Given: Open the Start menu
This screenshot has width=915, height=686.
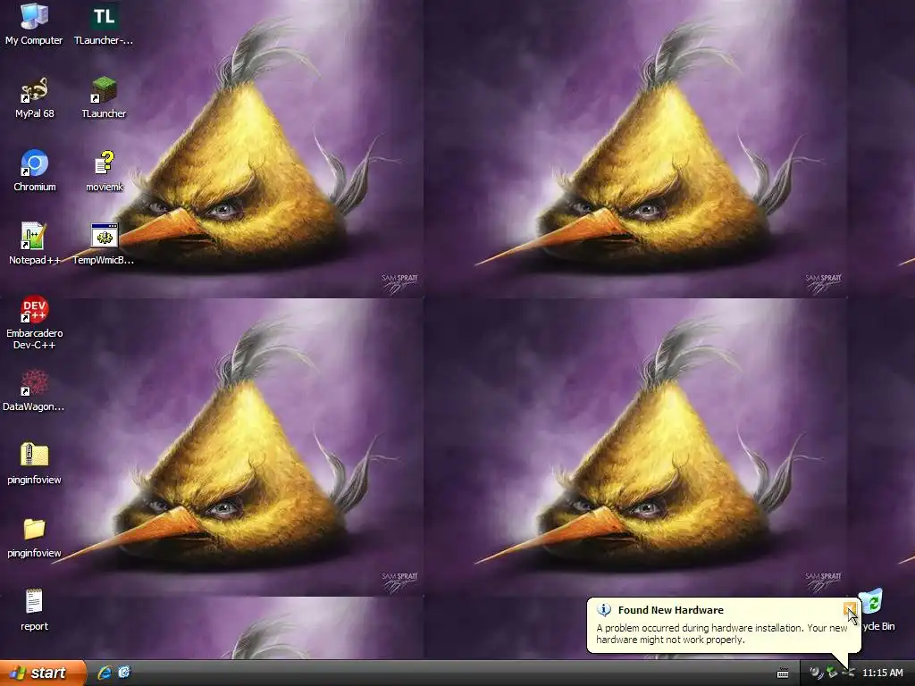Looking at the screenshot, I should (x=43, y=673).
